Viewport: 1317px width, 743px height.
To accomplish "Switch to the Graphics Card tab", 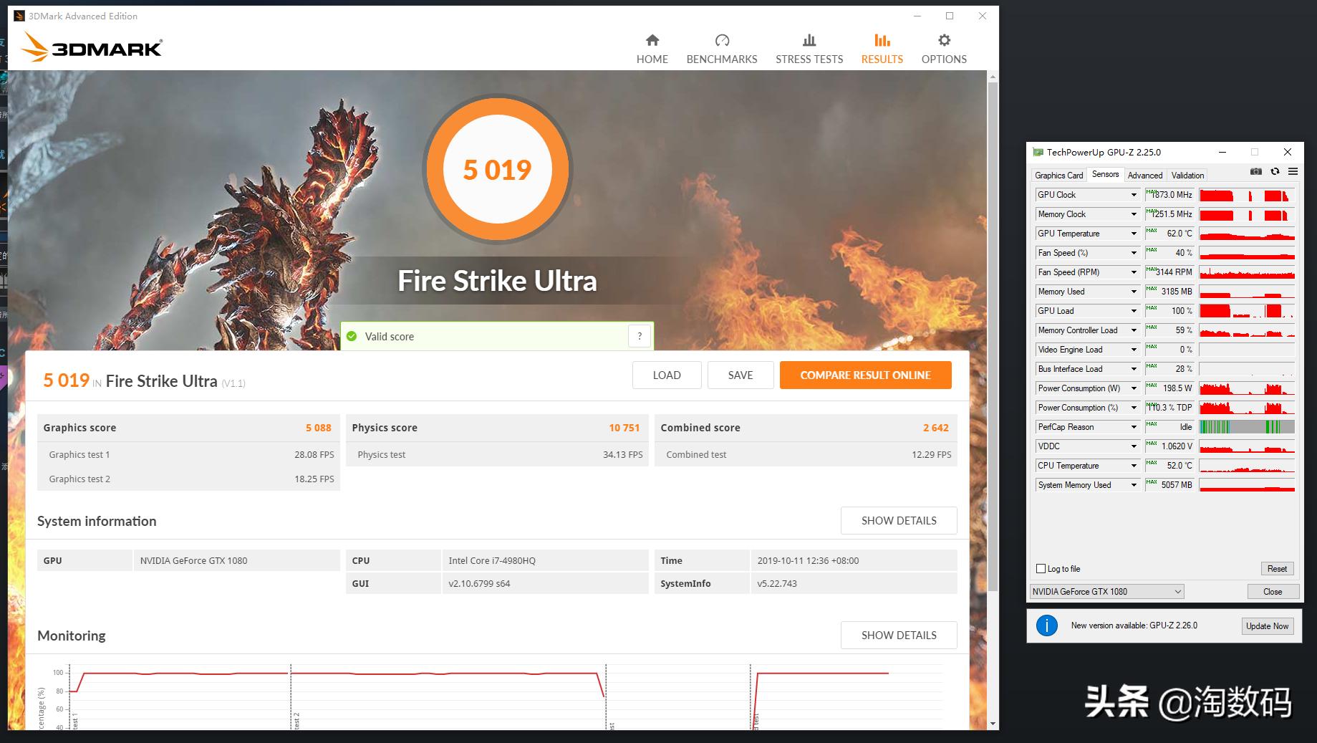I will point(1058,175).
